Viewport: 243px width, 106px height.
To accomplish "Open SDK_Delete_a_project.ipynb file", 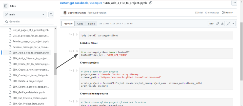I will [28, 81].
